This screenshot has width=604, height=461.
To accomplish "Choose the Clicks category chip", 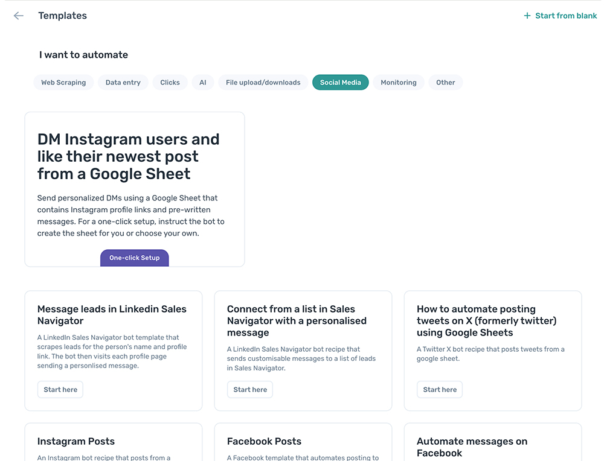I will [x=170, y=82].
